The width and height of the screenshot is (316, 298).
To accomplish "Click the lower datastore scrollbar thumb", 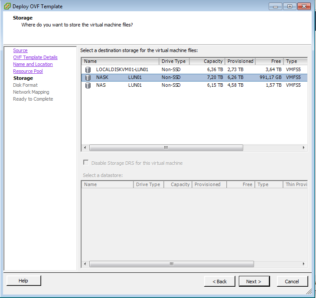I will (x=172, y=264).
